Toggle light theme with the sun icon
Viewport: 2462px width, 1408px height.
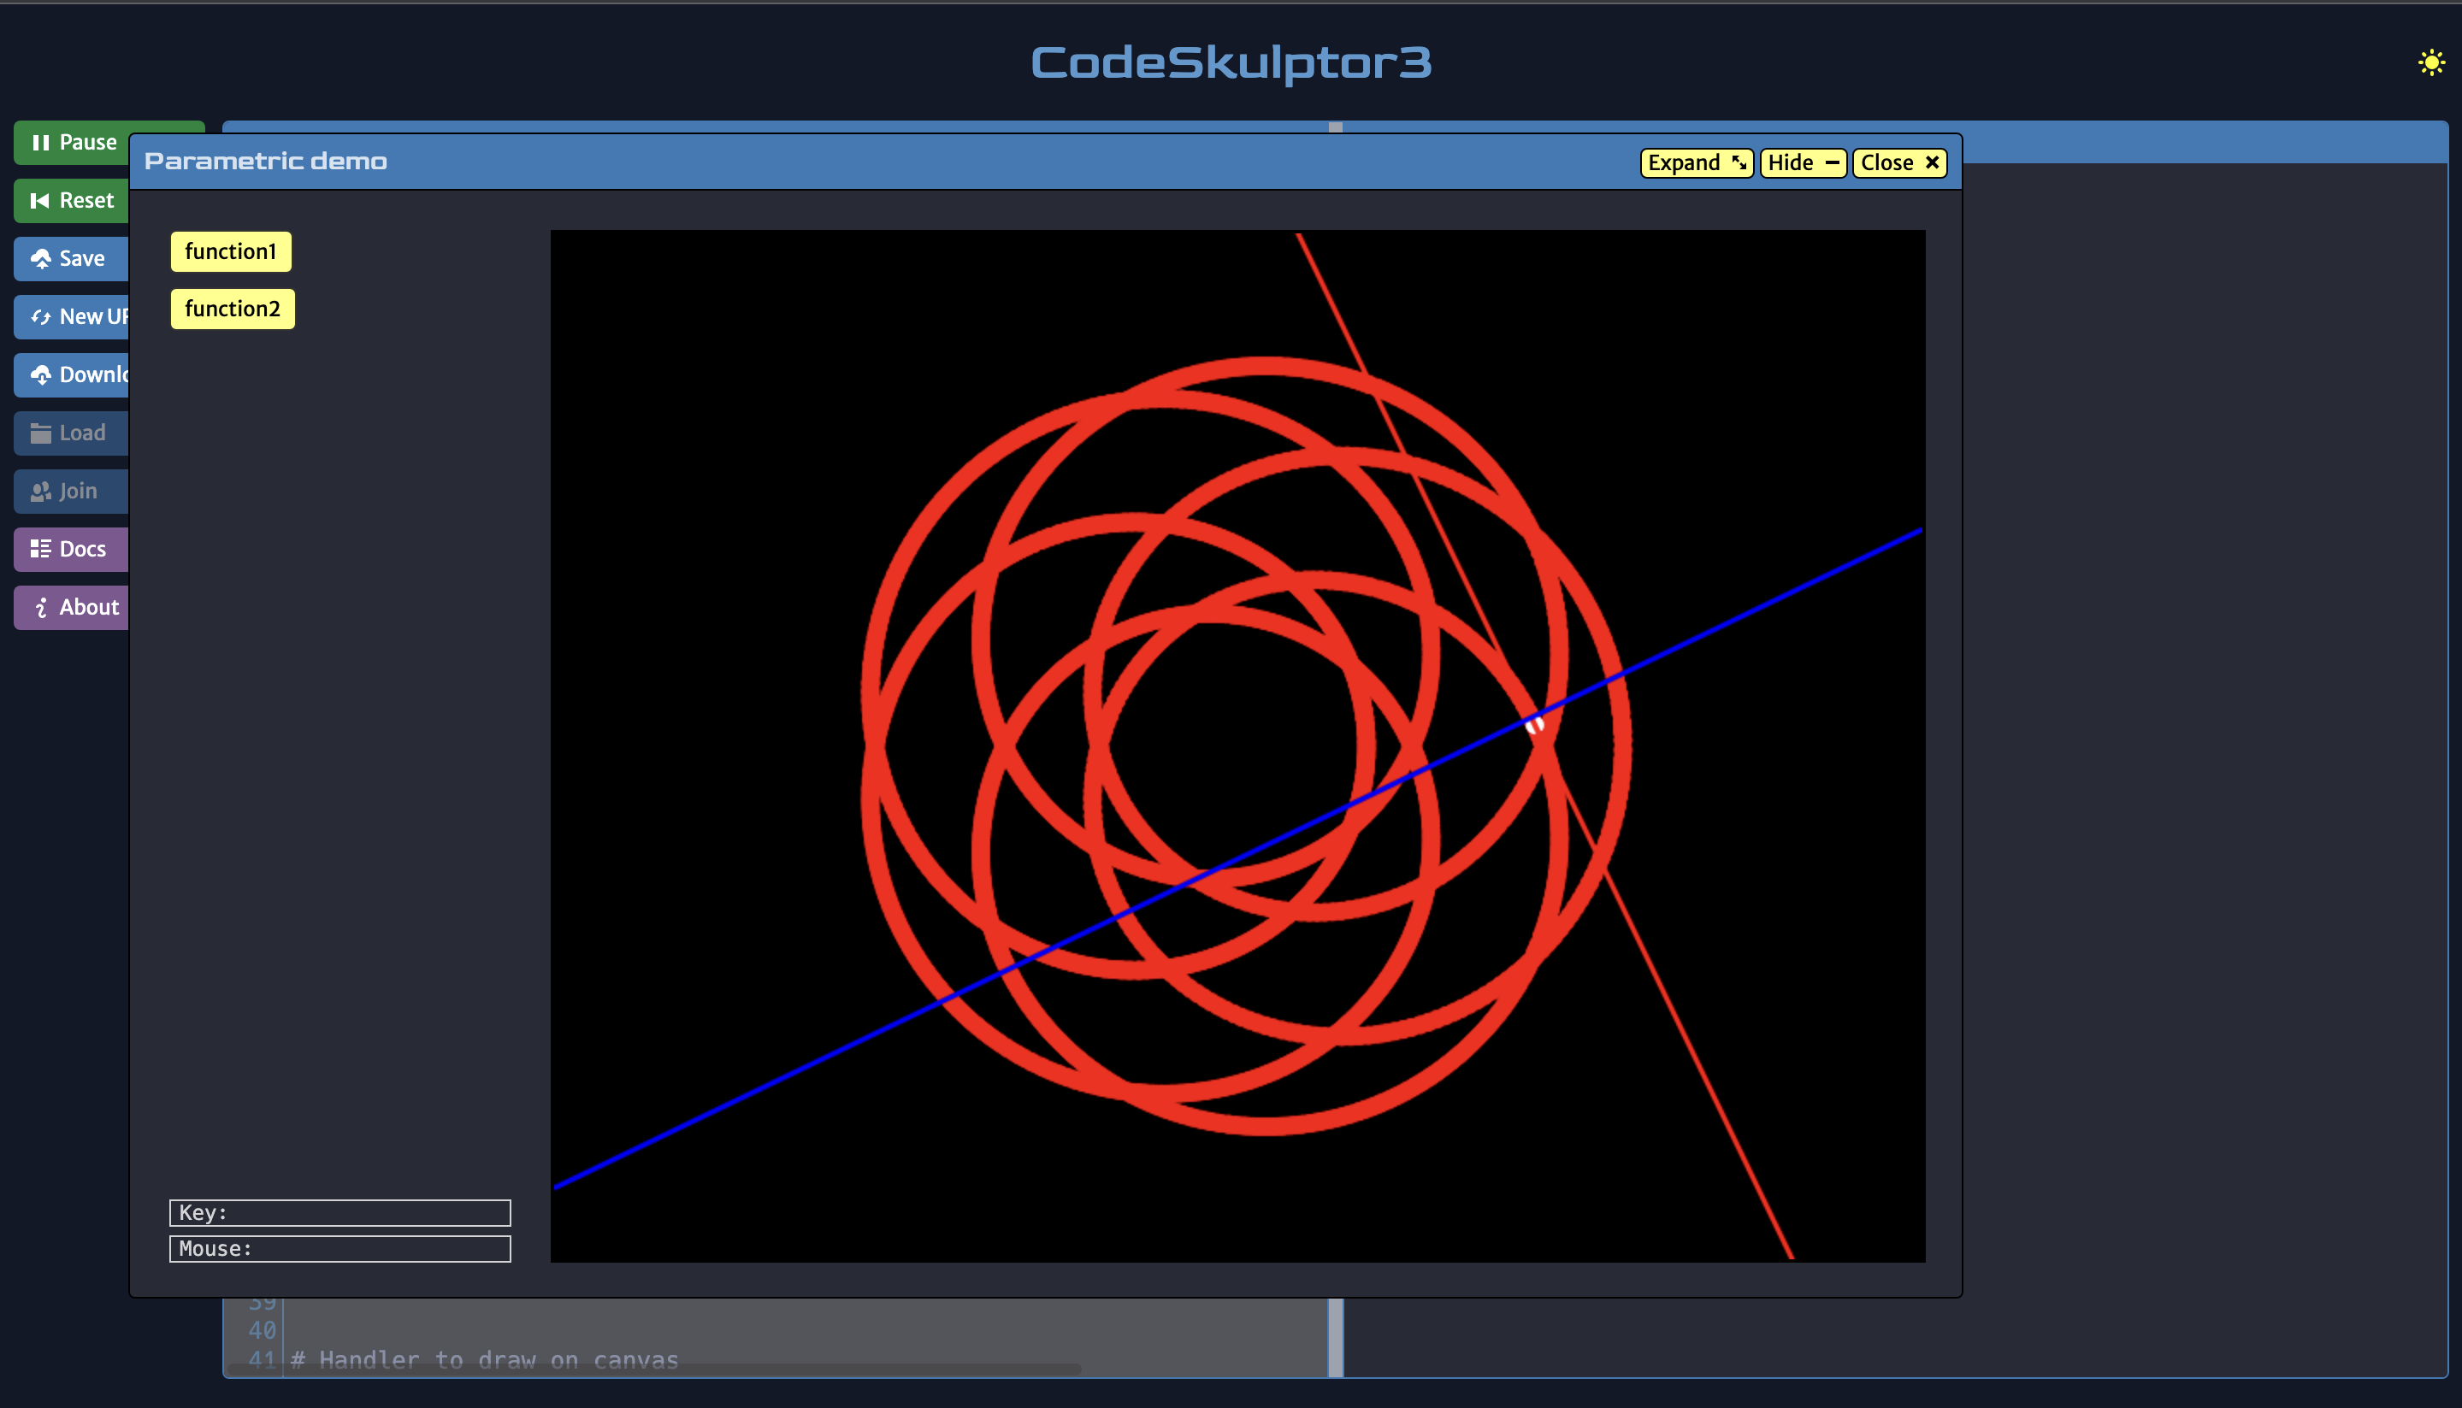2431,63
